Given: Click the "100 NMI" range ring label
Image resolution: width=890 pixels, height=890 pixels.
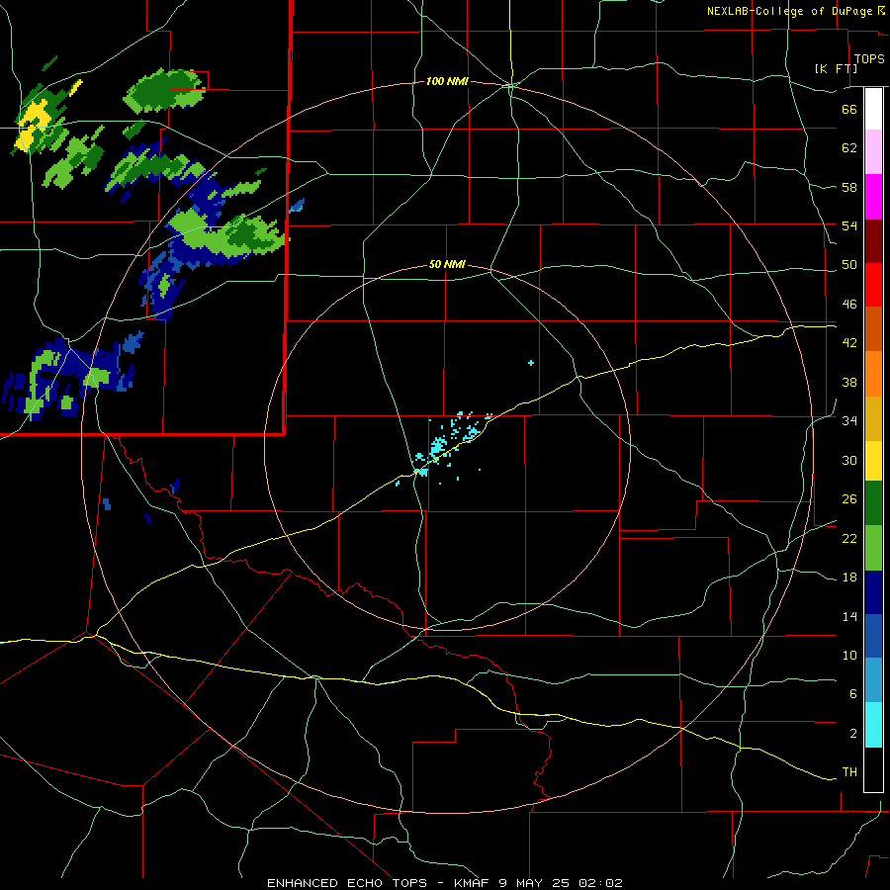Looking at the screenshot, I should 447,82.
